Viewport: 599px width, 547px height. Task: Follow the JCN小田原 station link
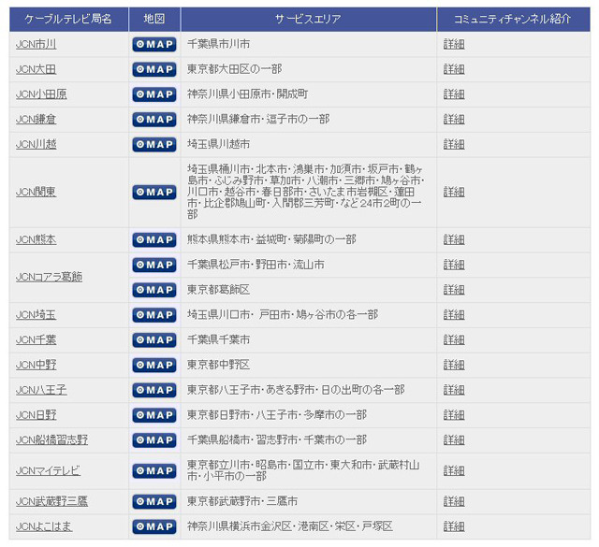point(41,94)
